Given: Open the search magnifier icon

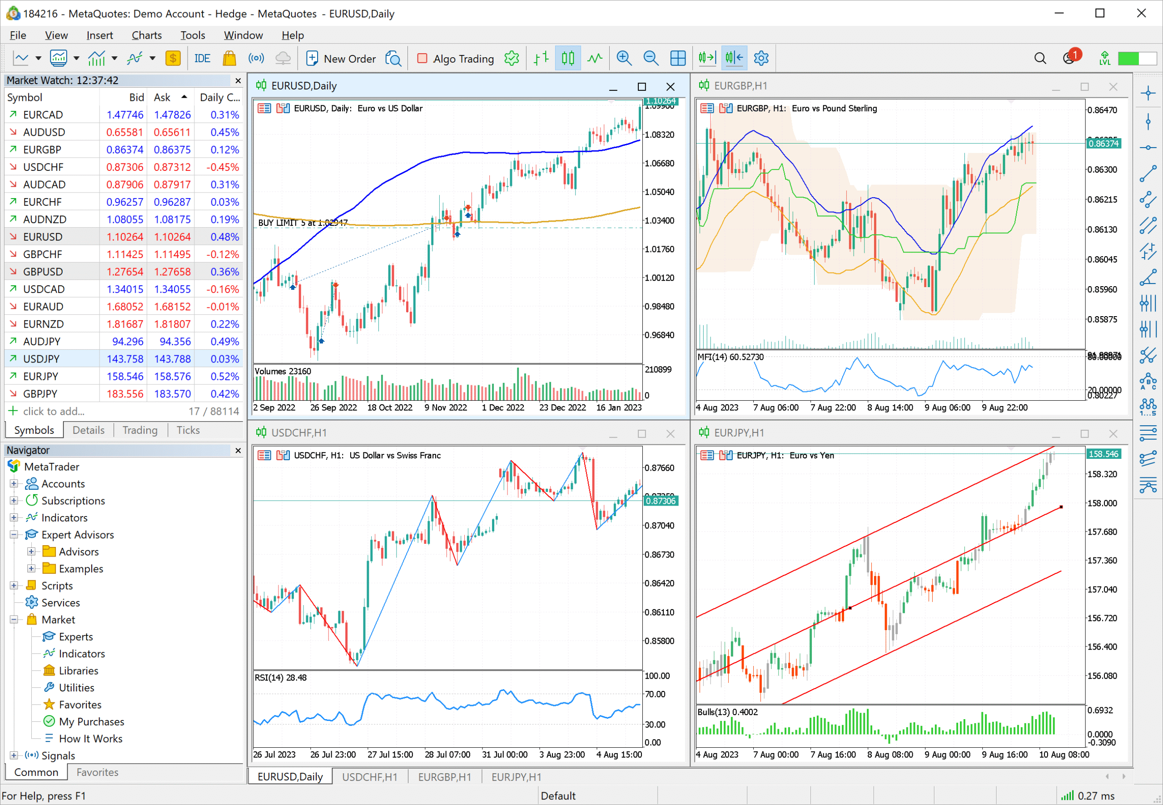Looking at the screenshot, I should 1040,59.
